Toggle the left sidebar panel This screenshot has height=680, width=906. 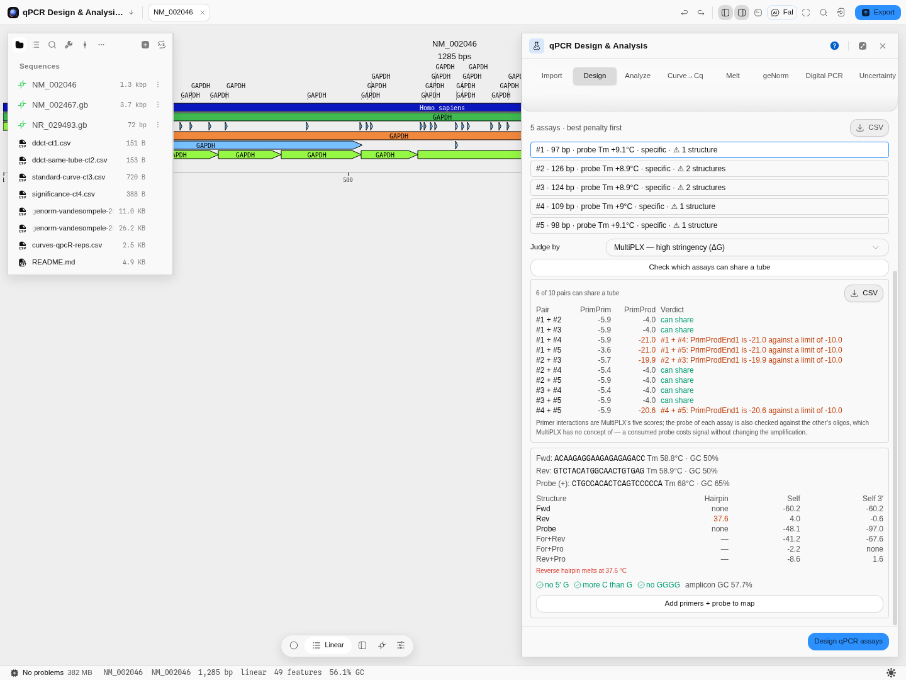click(725, 13)
